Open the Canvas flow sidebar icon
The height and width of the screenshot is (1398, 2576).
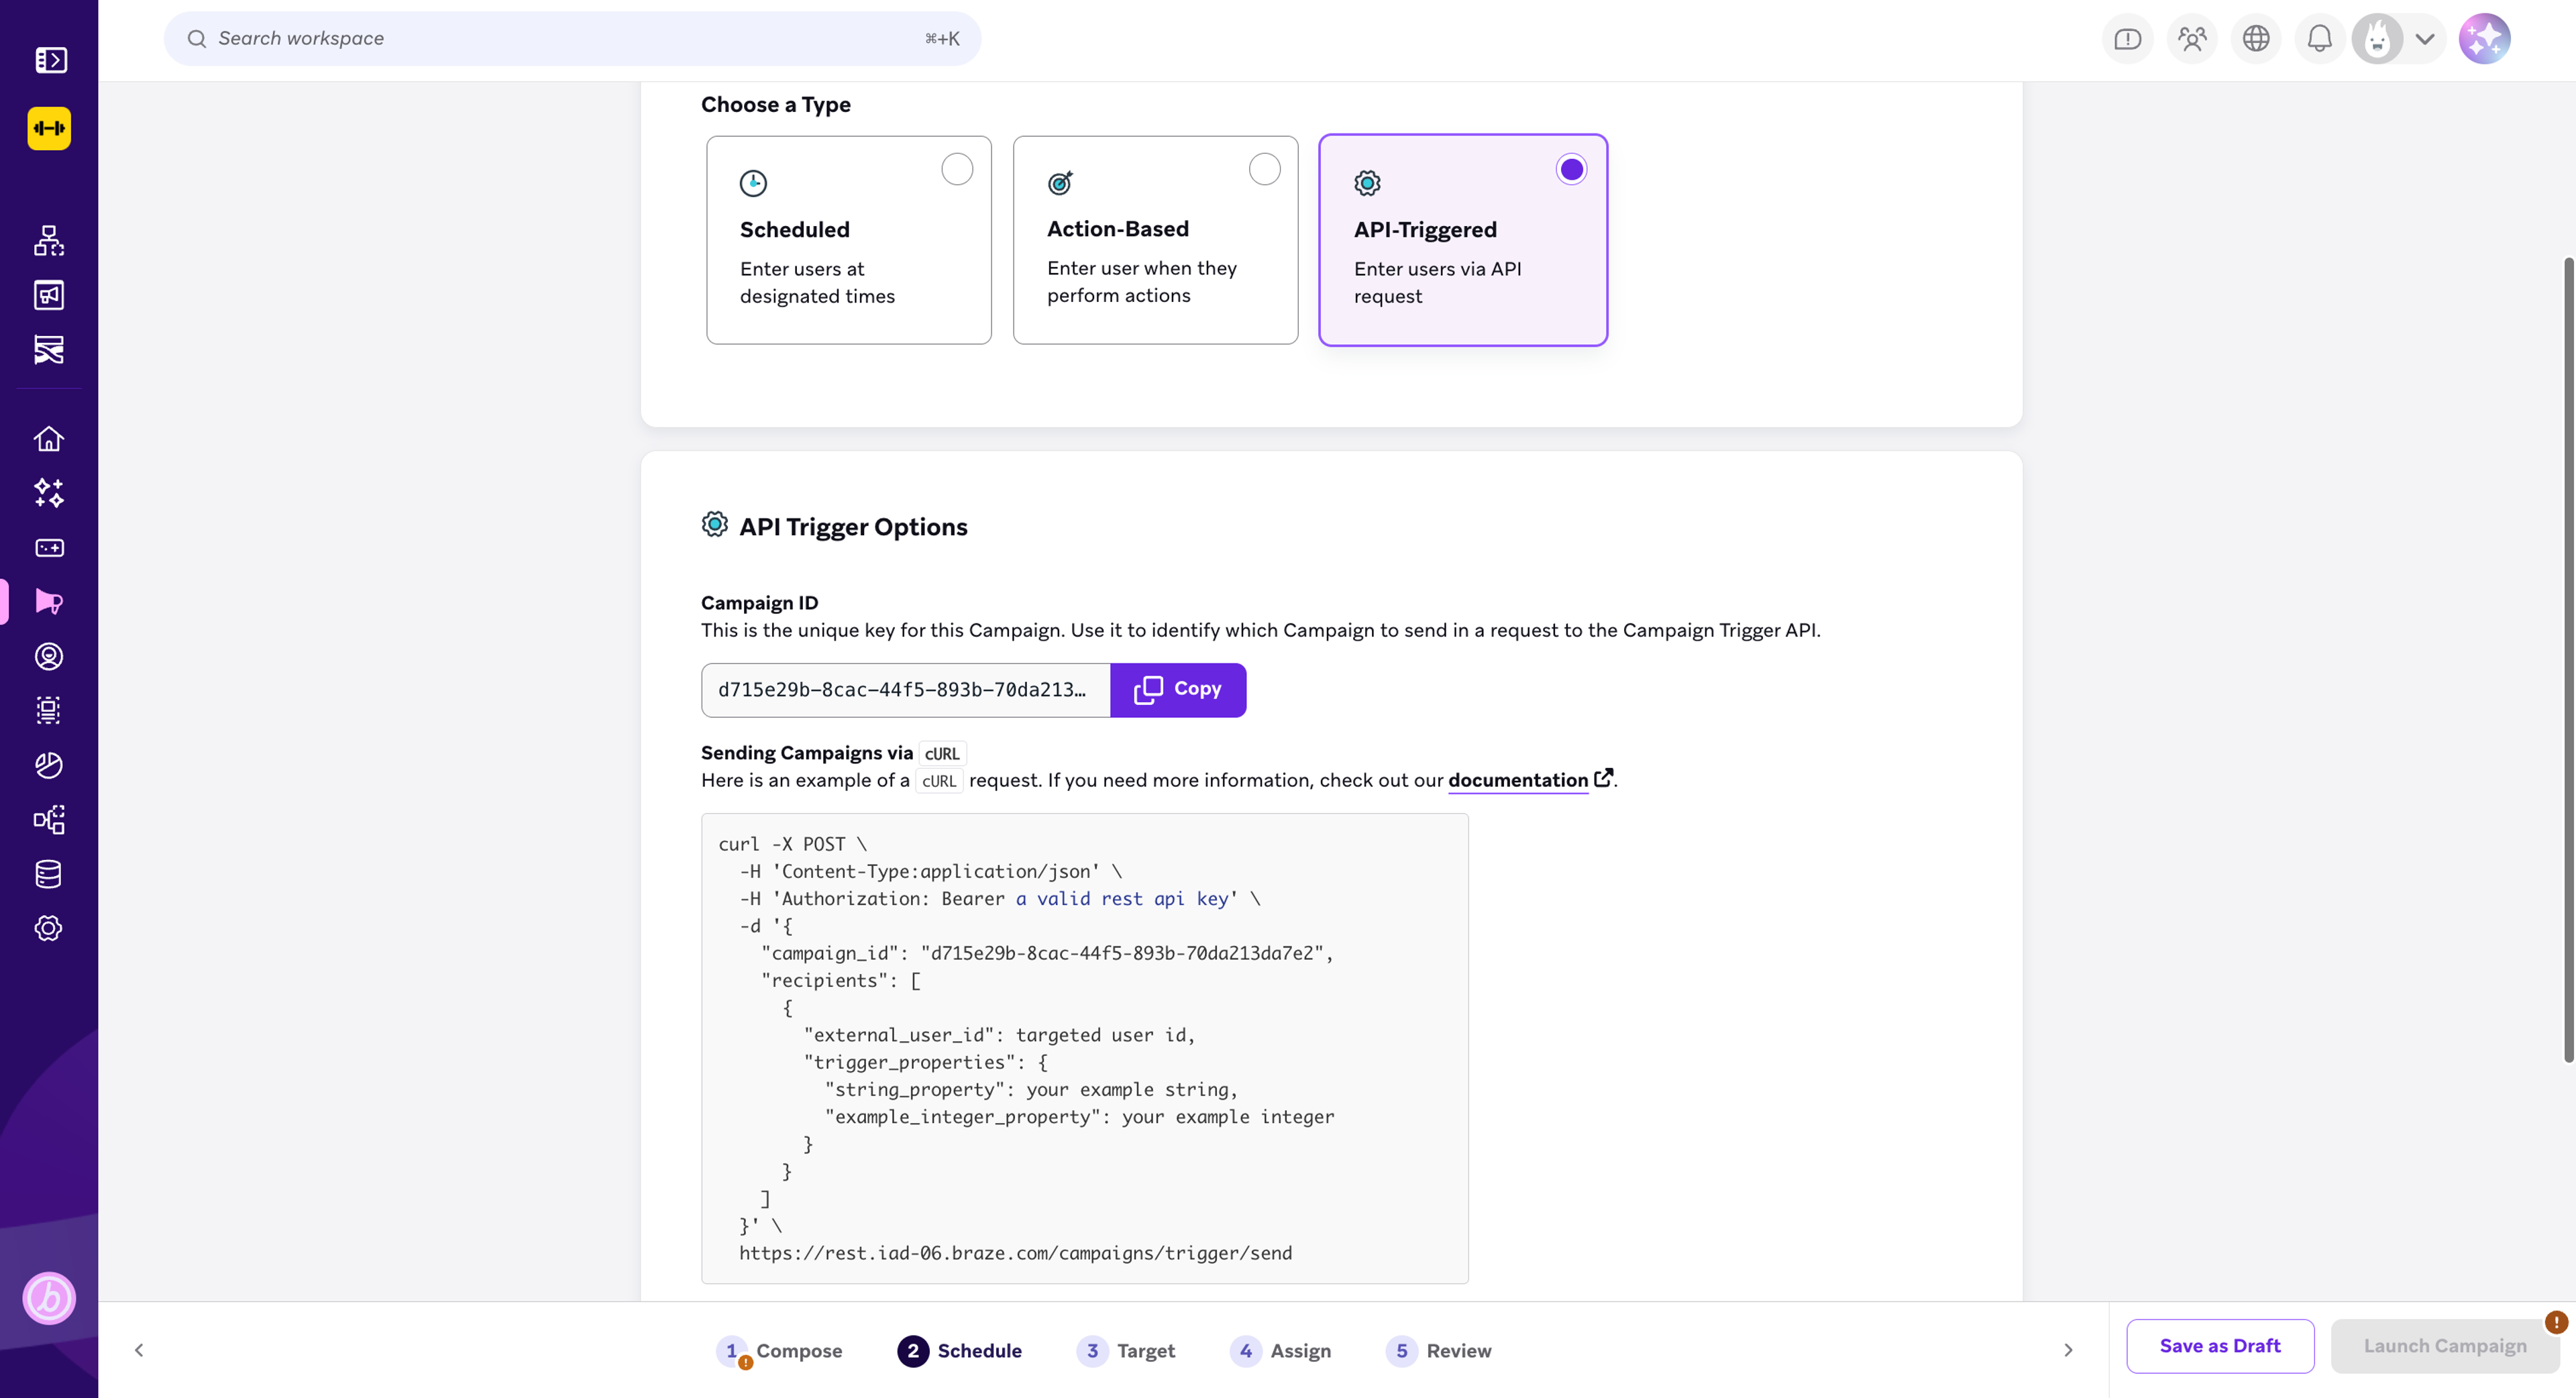click(x=49, y=350)
